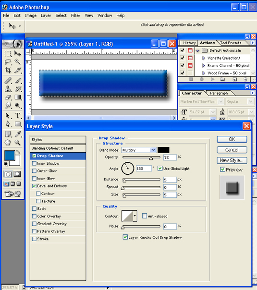This screenshot has width=257, height=290.
Task: Enable the Stroke style checkbox
Action: pyautogui.click(x=34, y=239)
